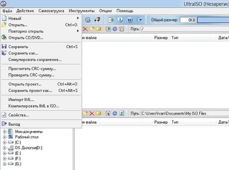Sort local files pane by Тип column

(x=190, y=122)
